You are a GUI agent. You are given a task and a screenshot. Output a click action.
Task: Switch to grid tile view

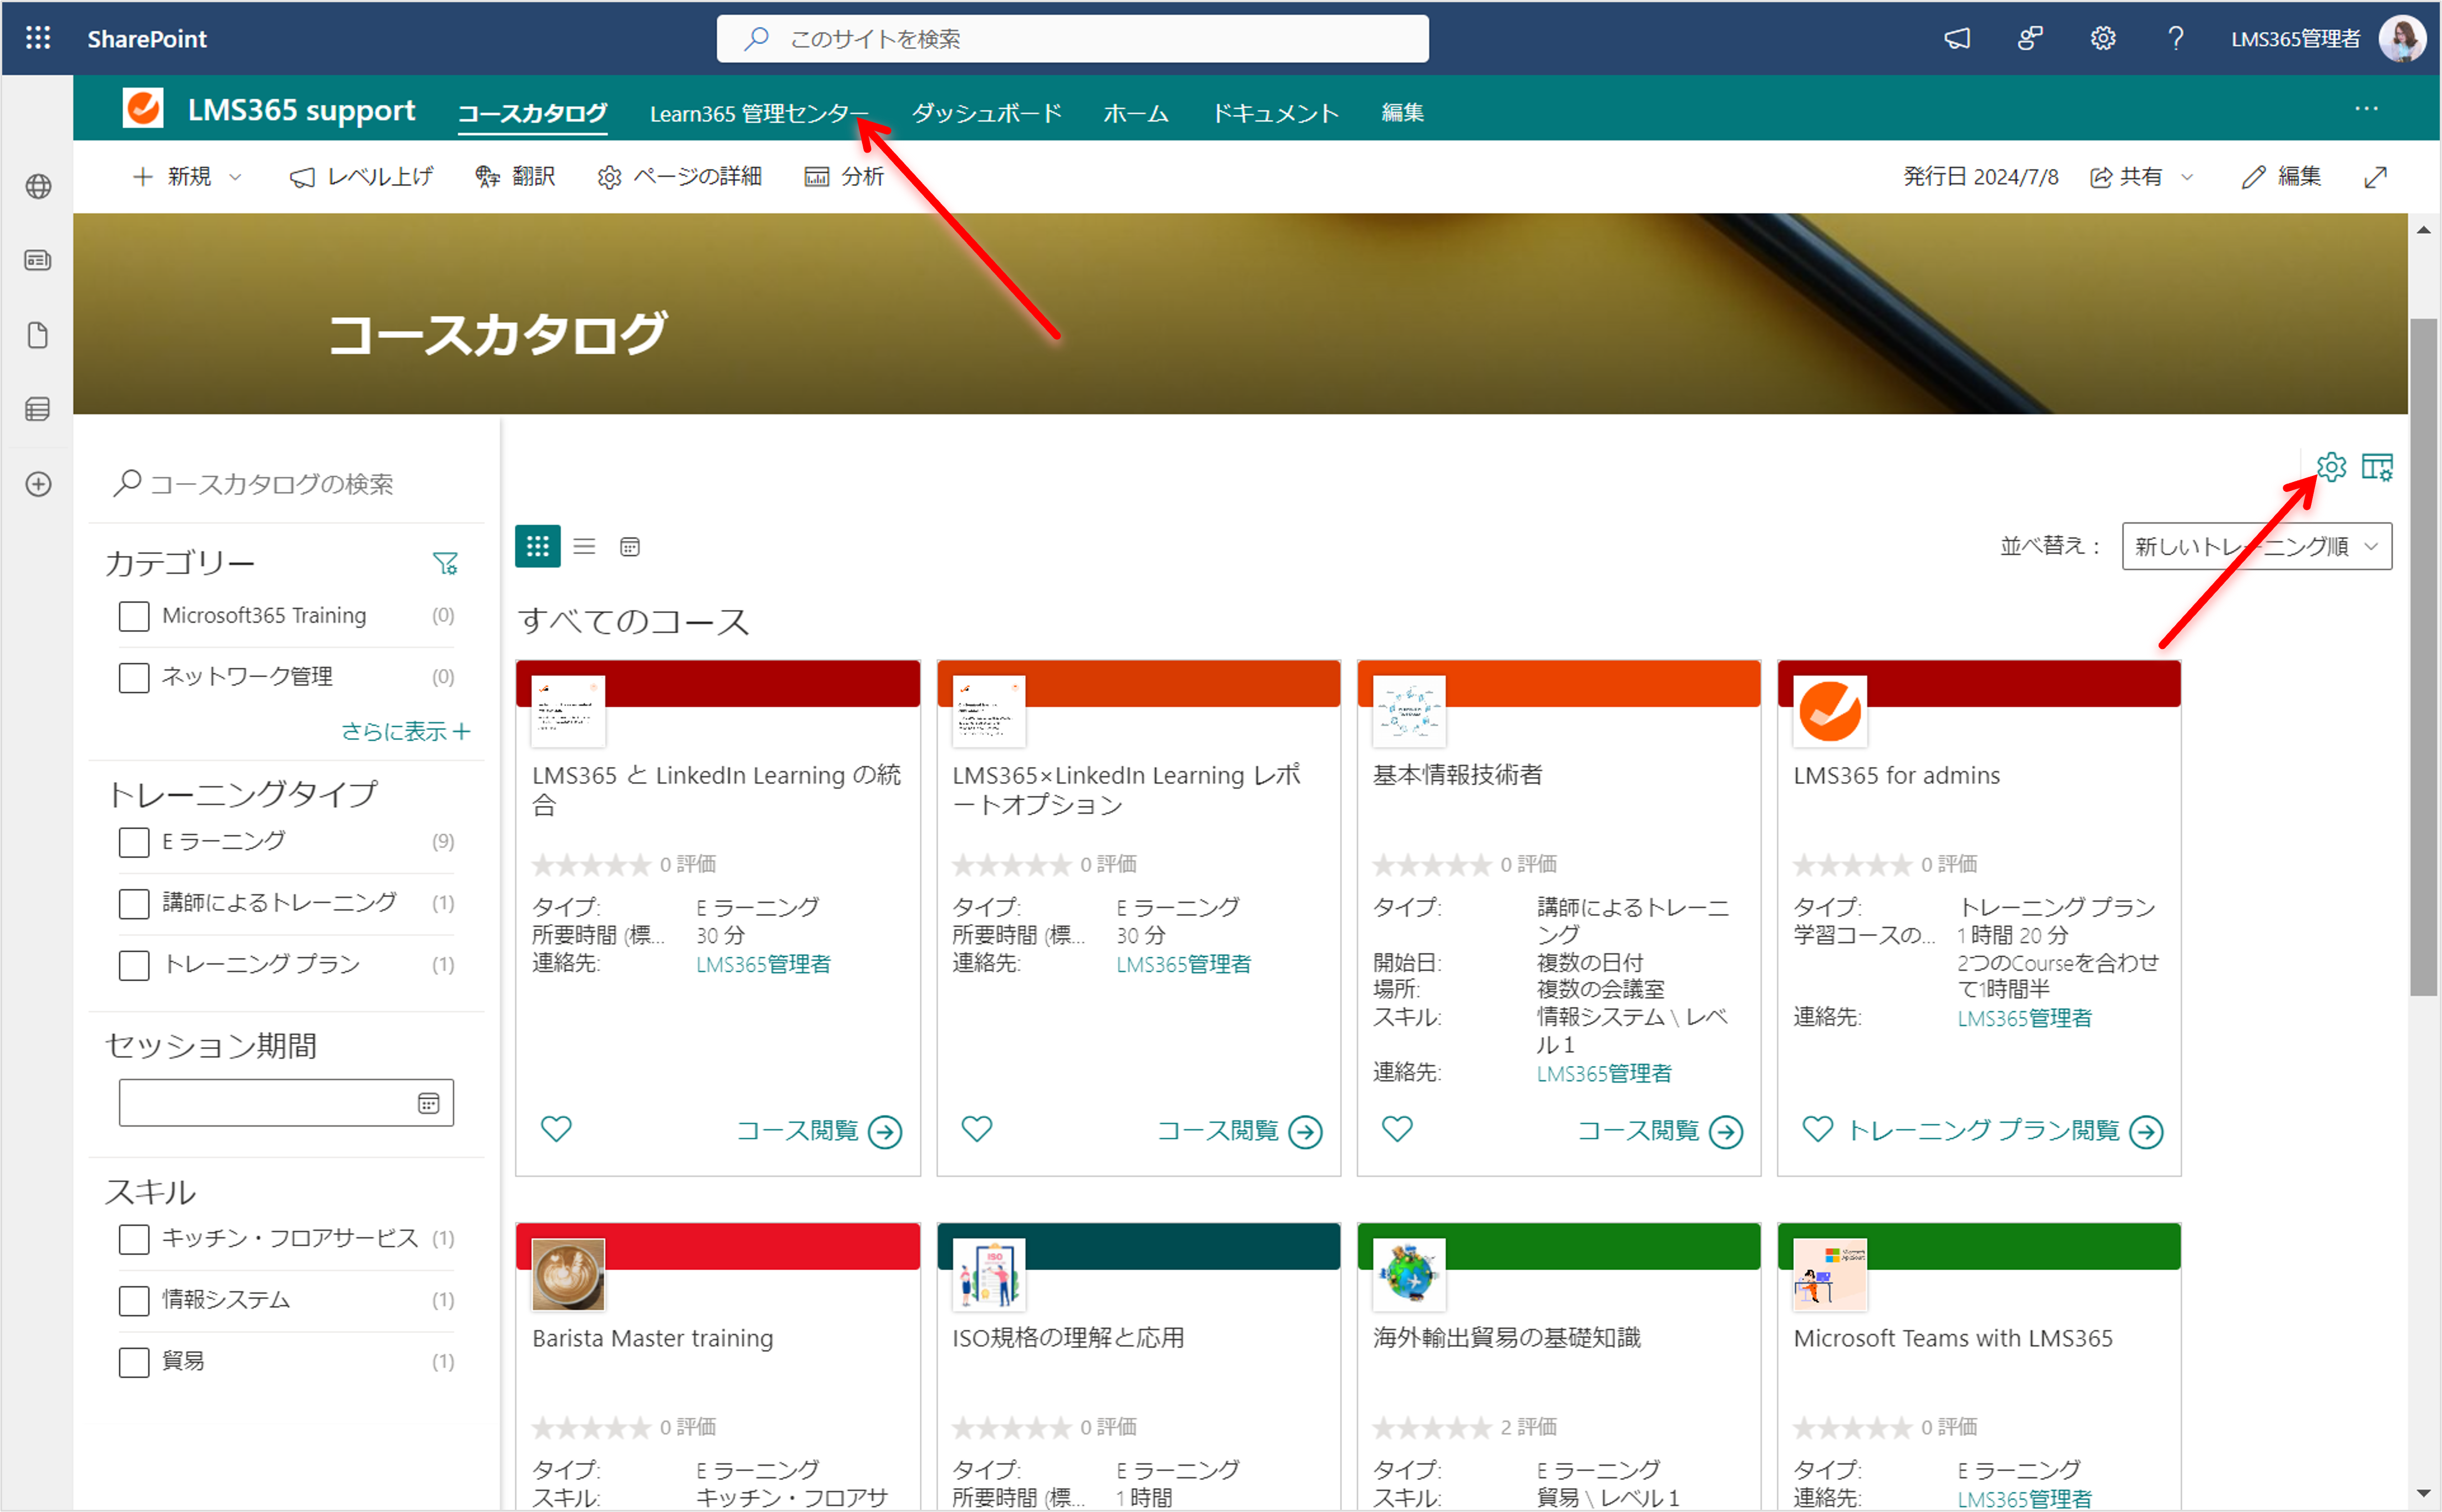click(x=537, y=546)
